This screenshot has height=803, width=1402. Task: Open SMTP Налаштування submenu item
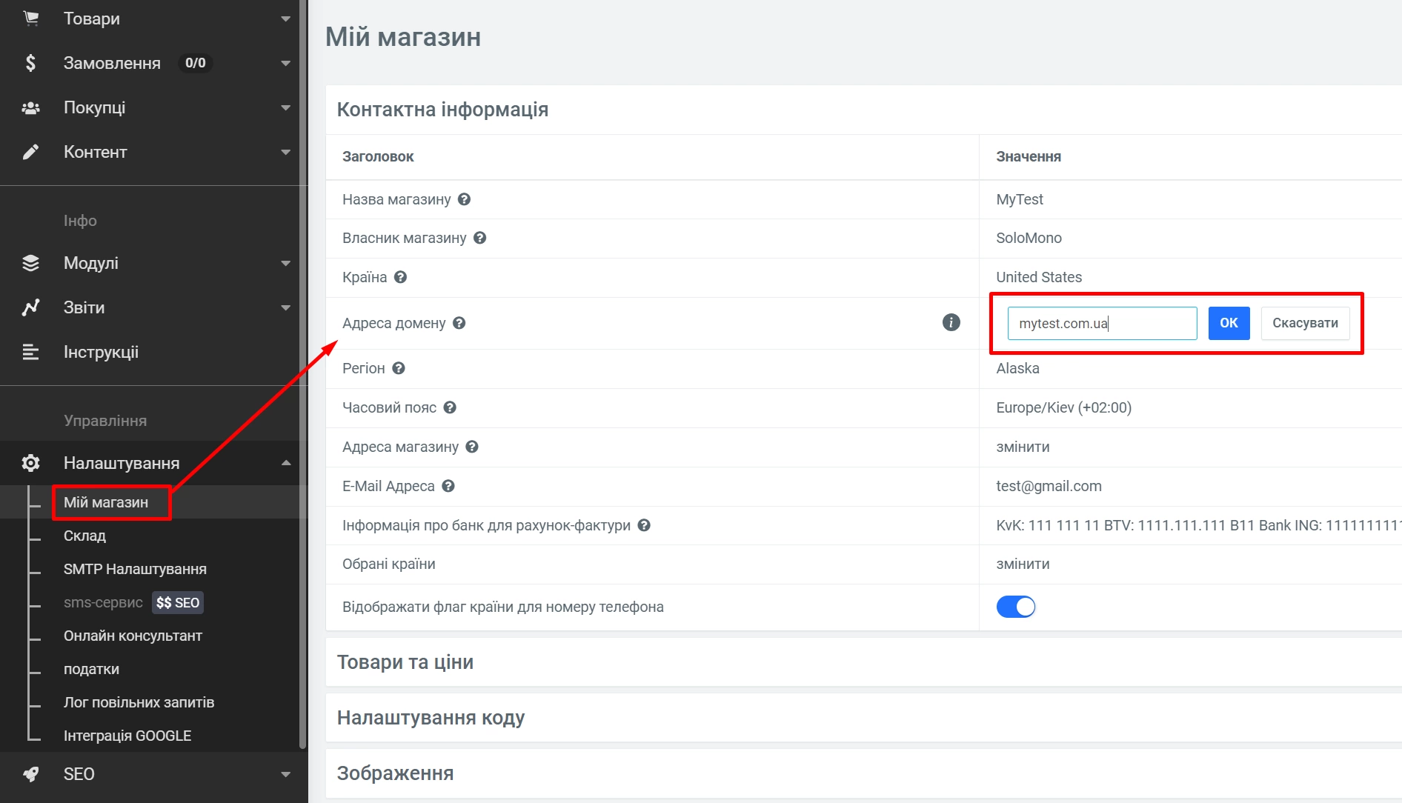click(x=135, y=569)
